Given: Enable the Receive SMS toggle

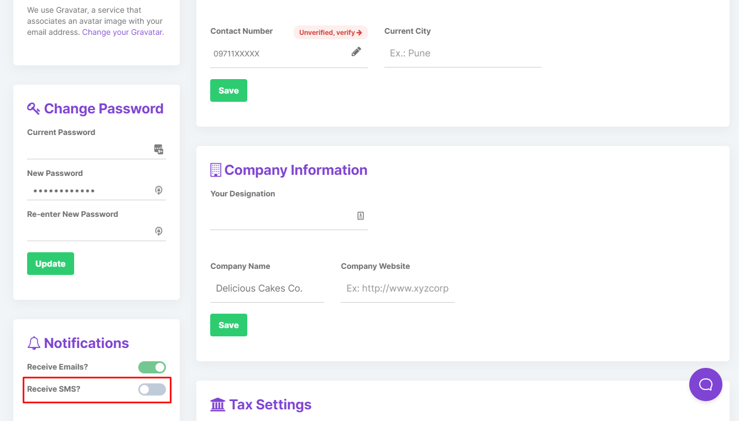Looking at the screenshot, I should 152,389.
